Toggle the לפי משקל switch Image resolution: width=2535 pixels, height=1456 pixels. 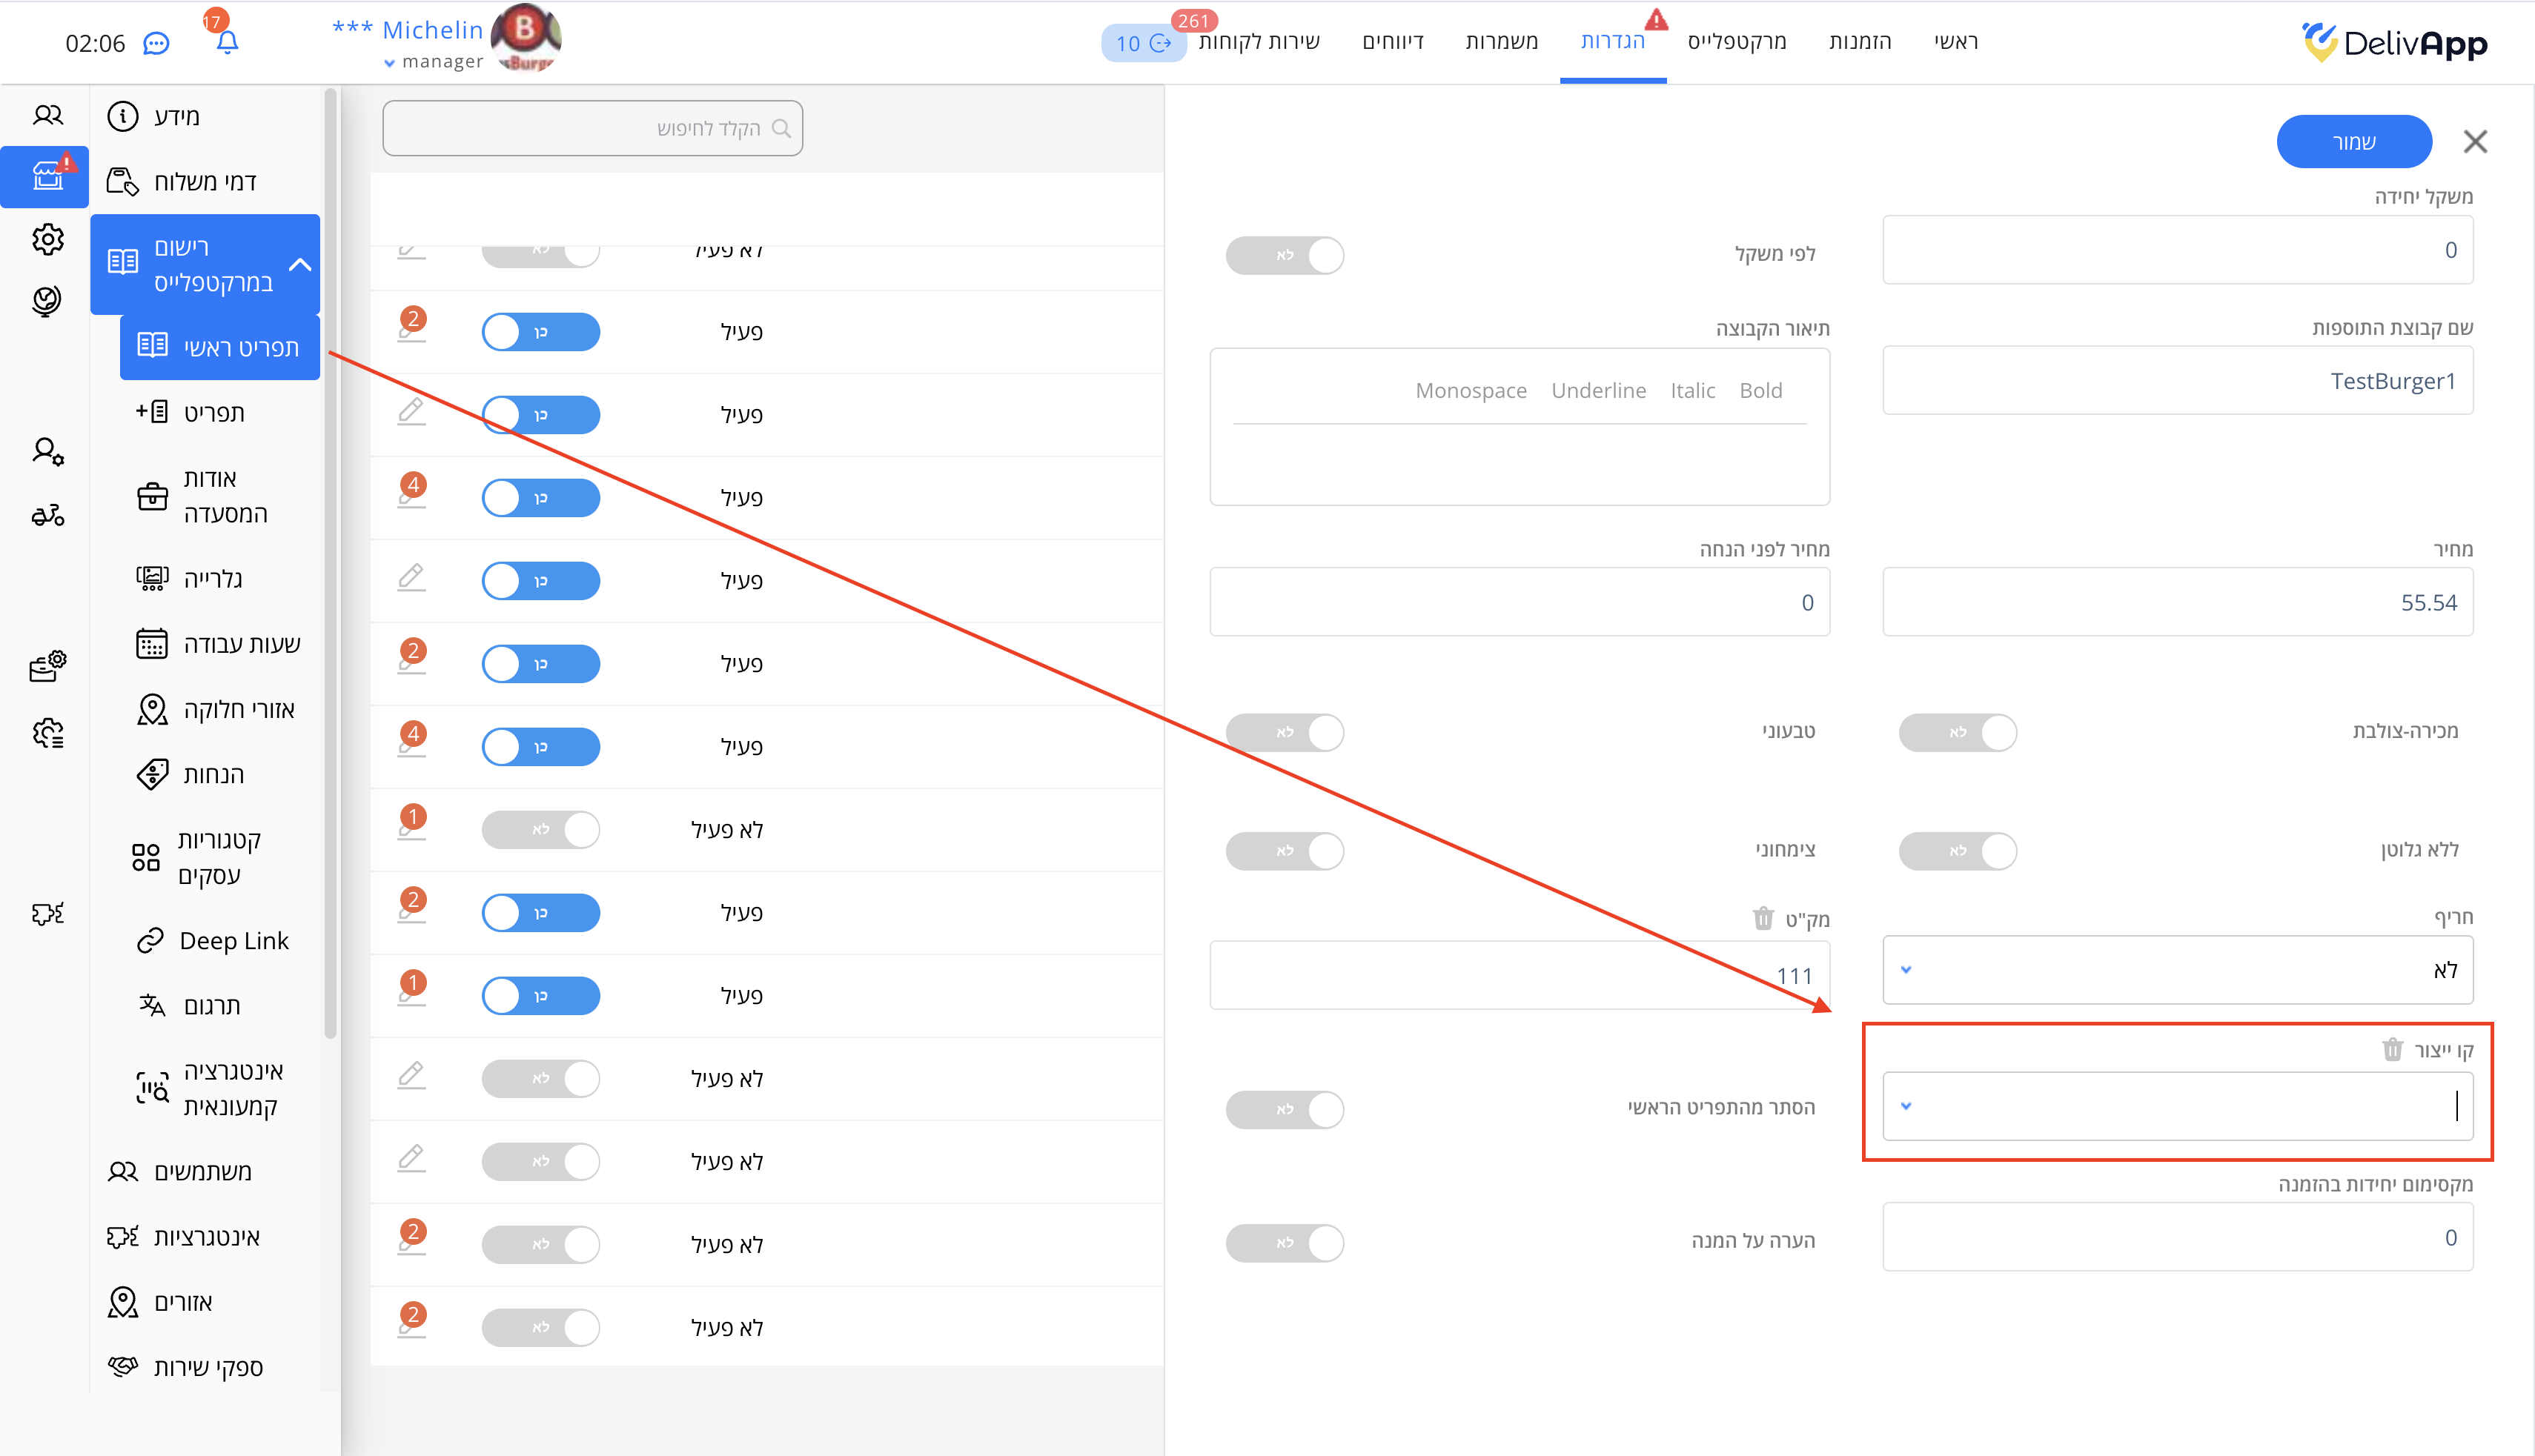pyautogui.click(x=1285, y=255)
